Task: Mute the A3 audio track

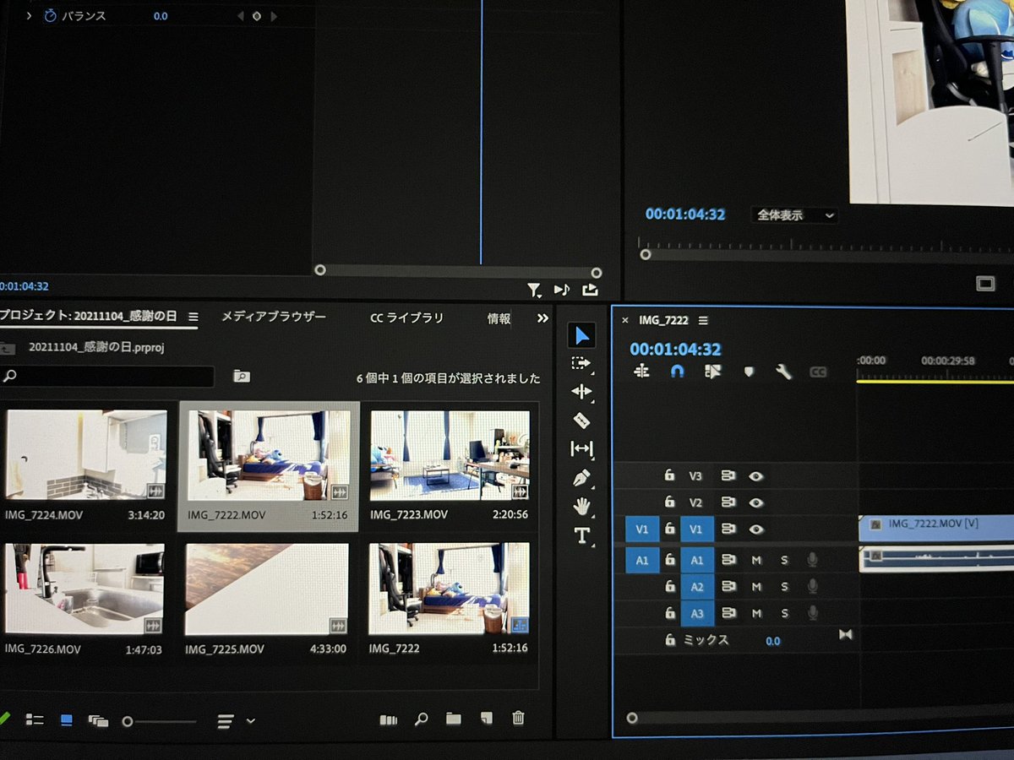Action: click(x=756, y=613)
